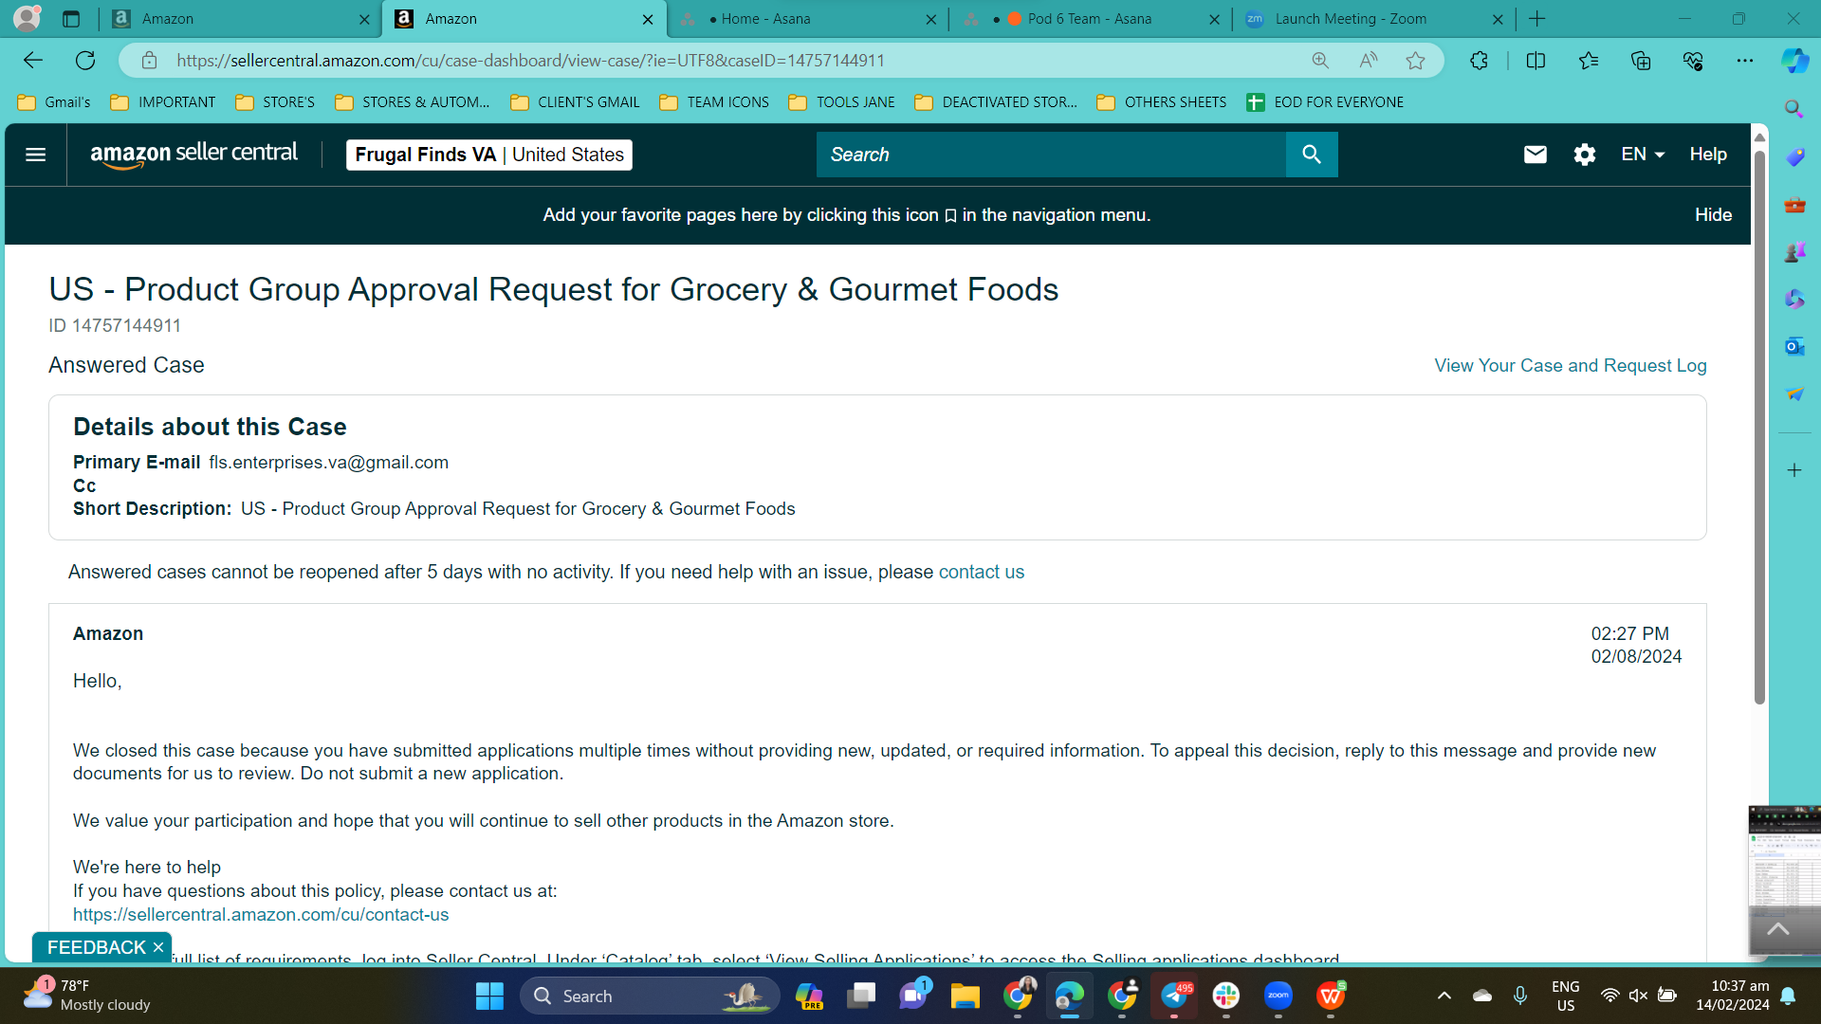Click the Windows taskbar search box
Viewport: 1821px width, 1024px height.
650,996
